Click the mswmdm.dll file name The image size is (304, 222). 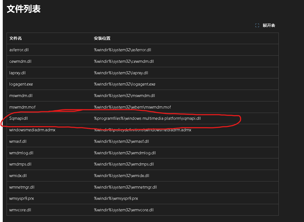(21, 96)
